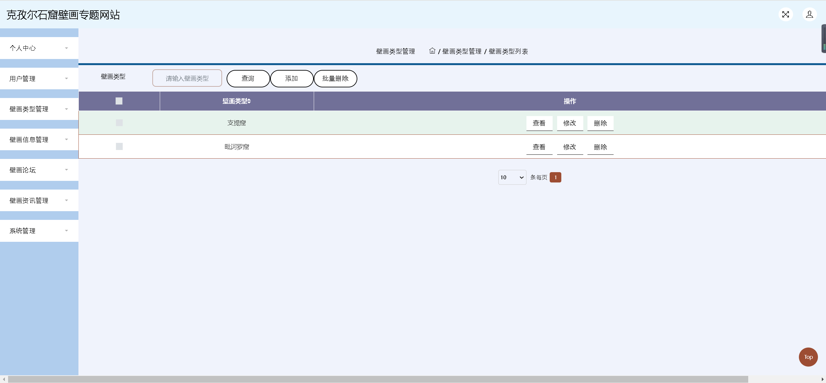
Task: Click the fullscreen toggle icon
Action: [785, 15]
